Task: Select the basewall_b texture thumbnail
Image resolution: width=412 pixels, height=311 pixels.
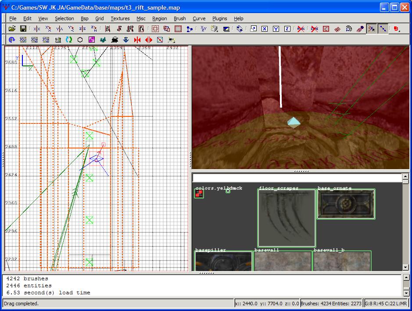Action: [342, 261]
